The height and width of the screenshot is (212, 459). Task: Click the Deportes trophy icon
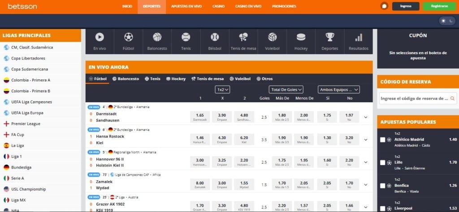330,38
